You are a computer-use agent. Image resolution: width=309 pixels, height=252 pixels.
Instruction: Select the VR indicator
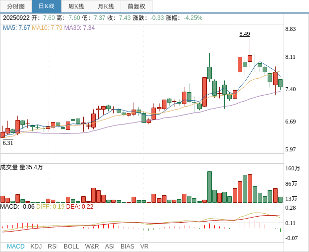point(144,247)
